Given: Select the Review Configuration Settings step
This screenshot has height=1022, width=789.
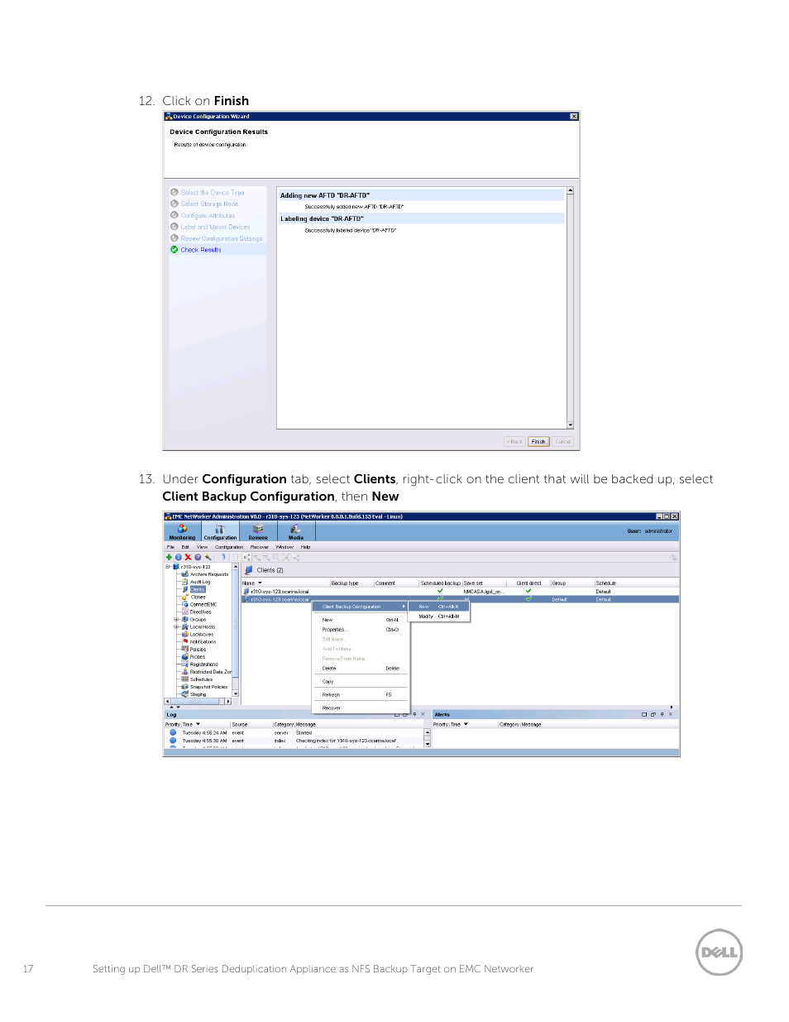Looking at the screenshot, I should point(222,238).
